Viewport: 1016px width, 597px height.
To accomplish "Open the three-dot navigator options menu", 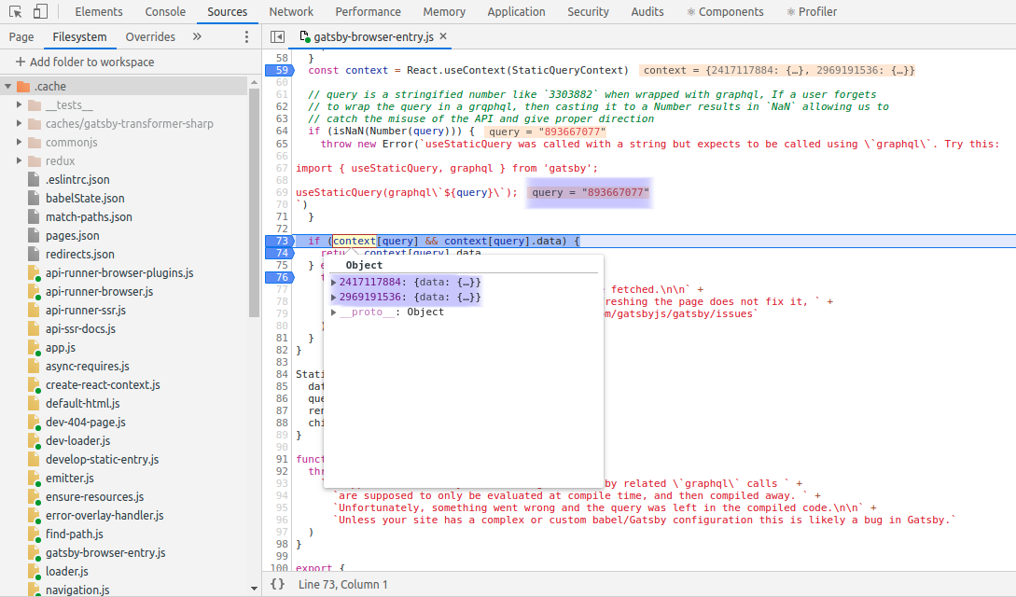I will pos(246,37).
